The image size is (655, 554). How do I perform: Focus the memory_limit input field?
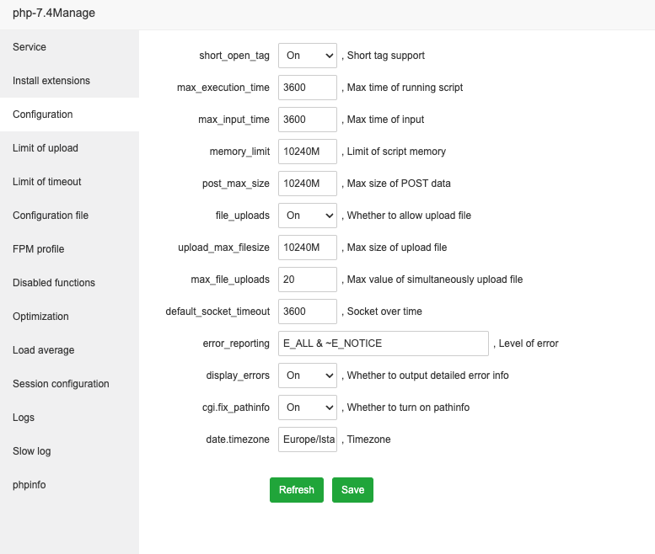pos(307,152)
